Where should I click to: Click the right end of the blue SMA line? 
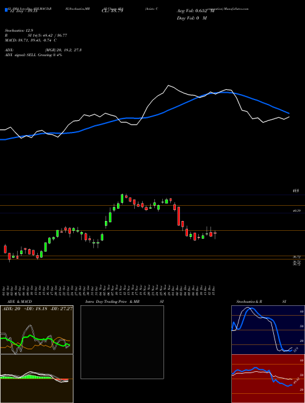(289, 113)
